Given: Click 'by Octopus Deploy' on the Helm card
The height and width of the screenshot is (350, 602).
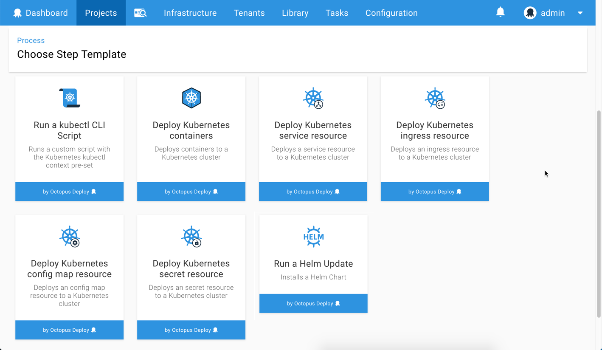Looking at the screenshot, I should coord(313,303).
